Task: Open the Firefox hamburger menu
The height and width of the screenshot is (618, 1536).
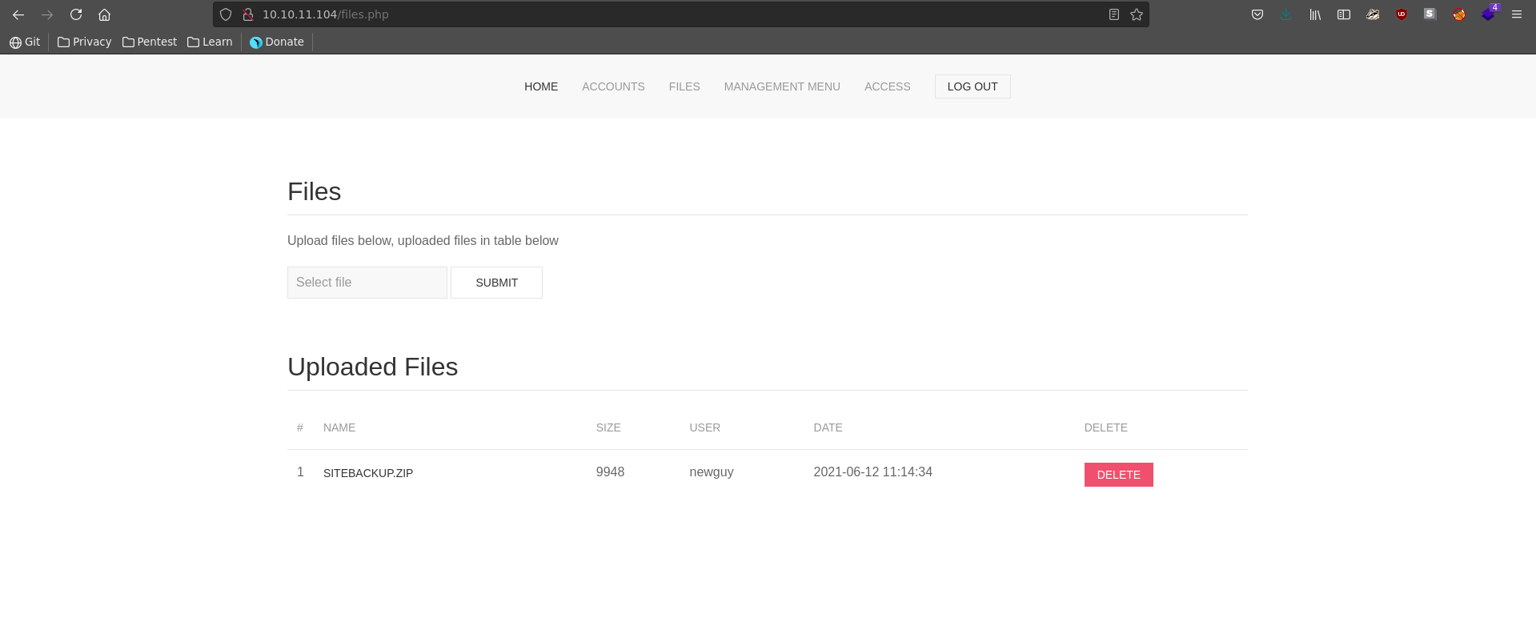Action: pos(1516,14)
